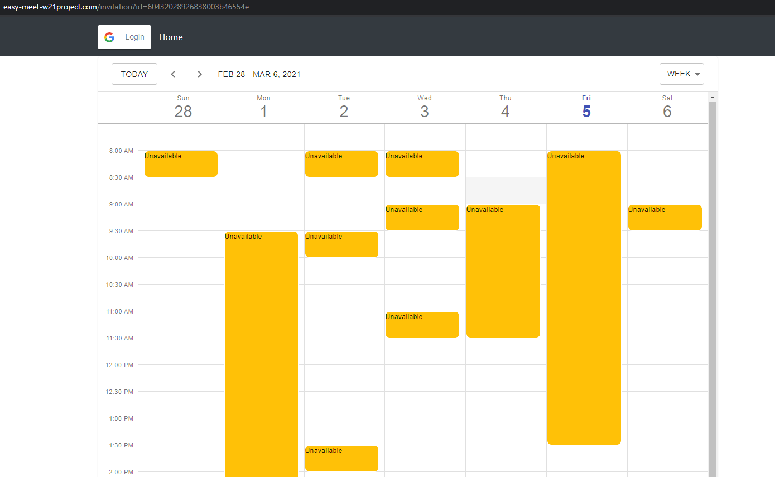Screen dimensions: 775x477
Task: Click the next week chevron arrow
Action: tap(199, 74)
